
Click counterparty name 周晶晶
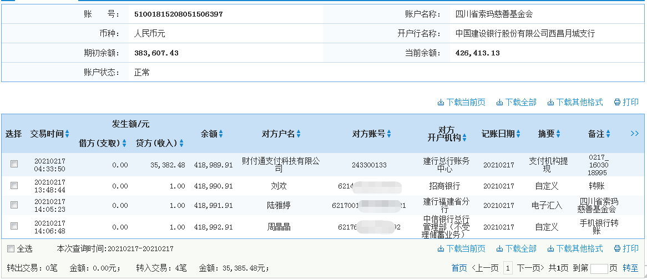279,226
